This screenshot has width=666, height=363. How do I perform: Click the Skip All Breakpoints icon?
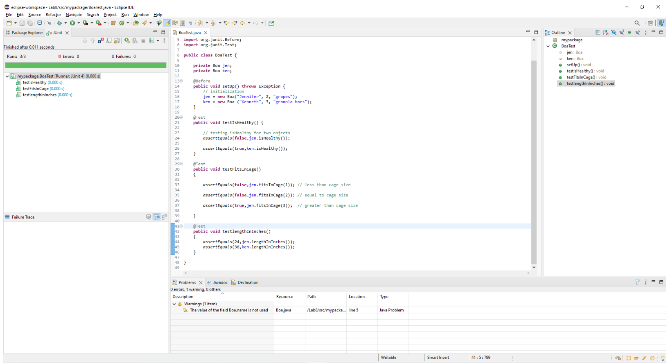point(49,23)
